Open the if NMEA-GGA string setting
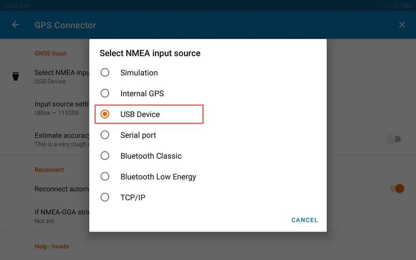Viewport: 416px width, 260px height. pyautogui.click(x=62, y=216)
